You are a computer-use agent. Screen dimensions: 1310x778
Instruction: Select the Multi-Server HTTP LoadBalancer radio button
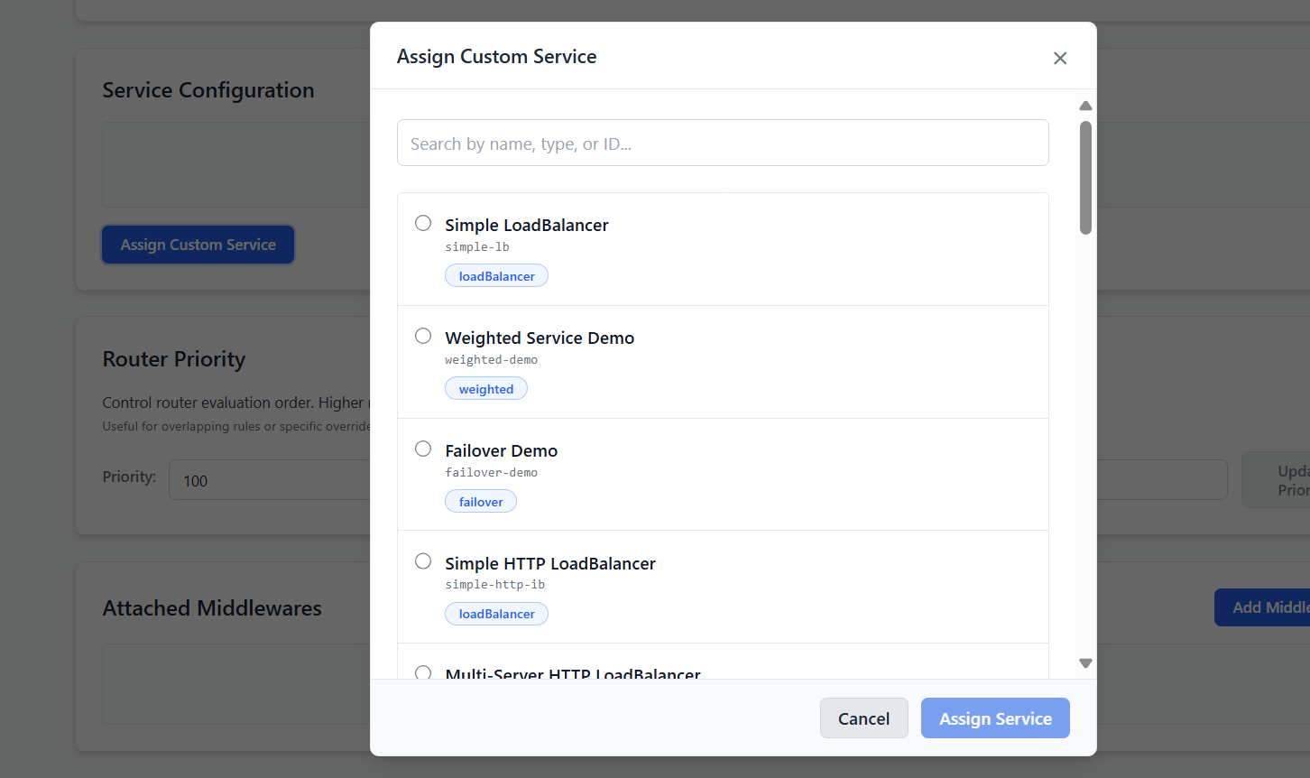click(423, 672)
